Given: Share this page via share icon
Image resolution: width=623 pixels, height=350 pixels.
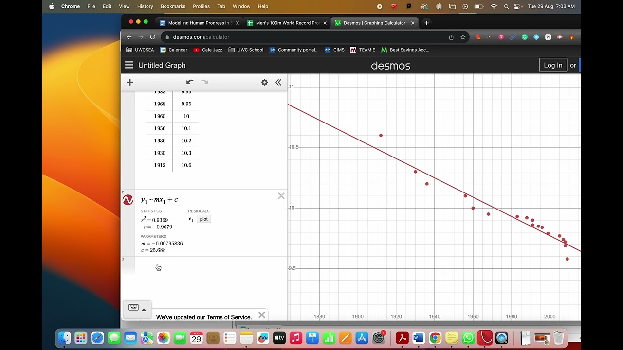Looking at the screenshot, I should coord(451,37).
